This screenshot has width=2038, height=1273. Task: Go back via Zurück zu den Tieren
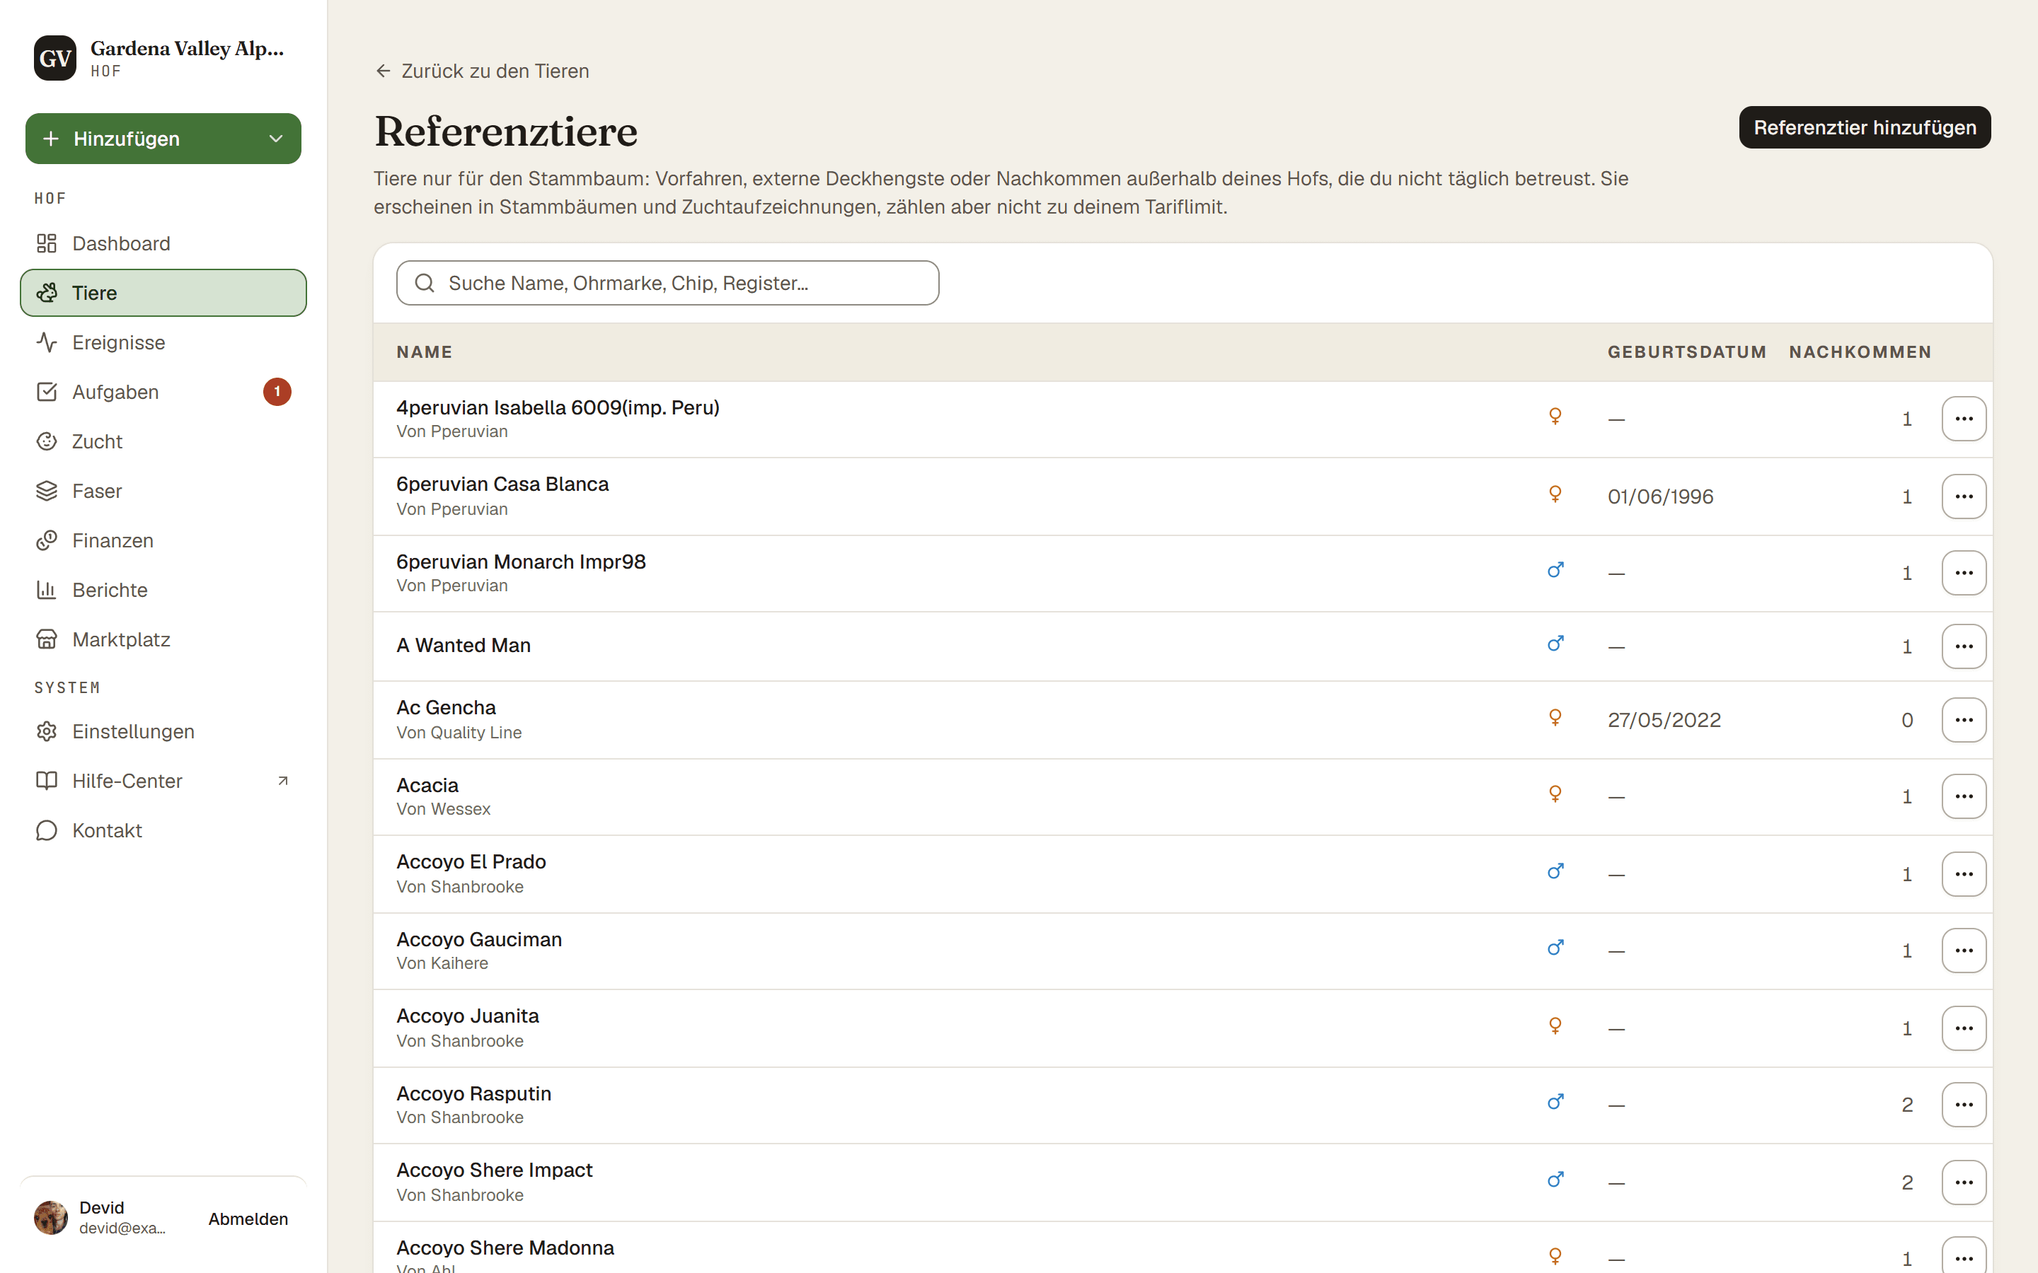coord(482,71)
